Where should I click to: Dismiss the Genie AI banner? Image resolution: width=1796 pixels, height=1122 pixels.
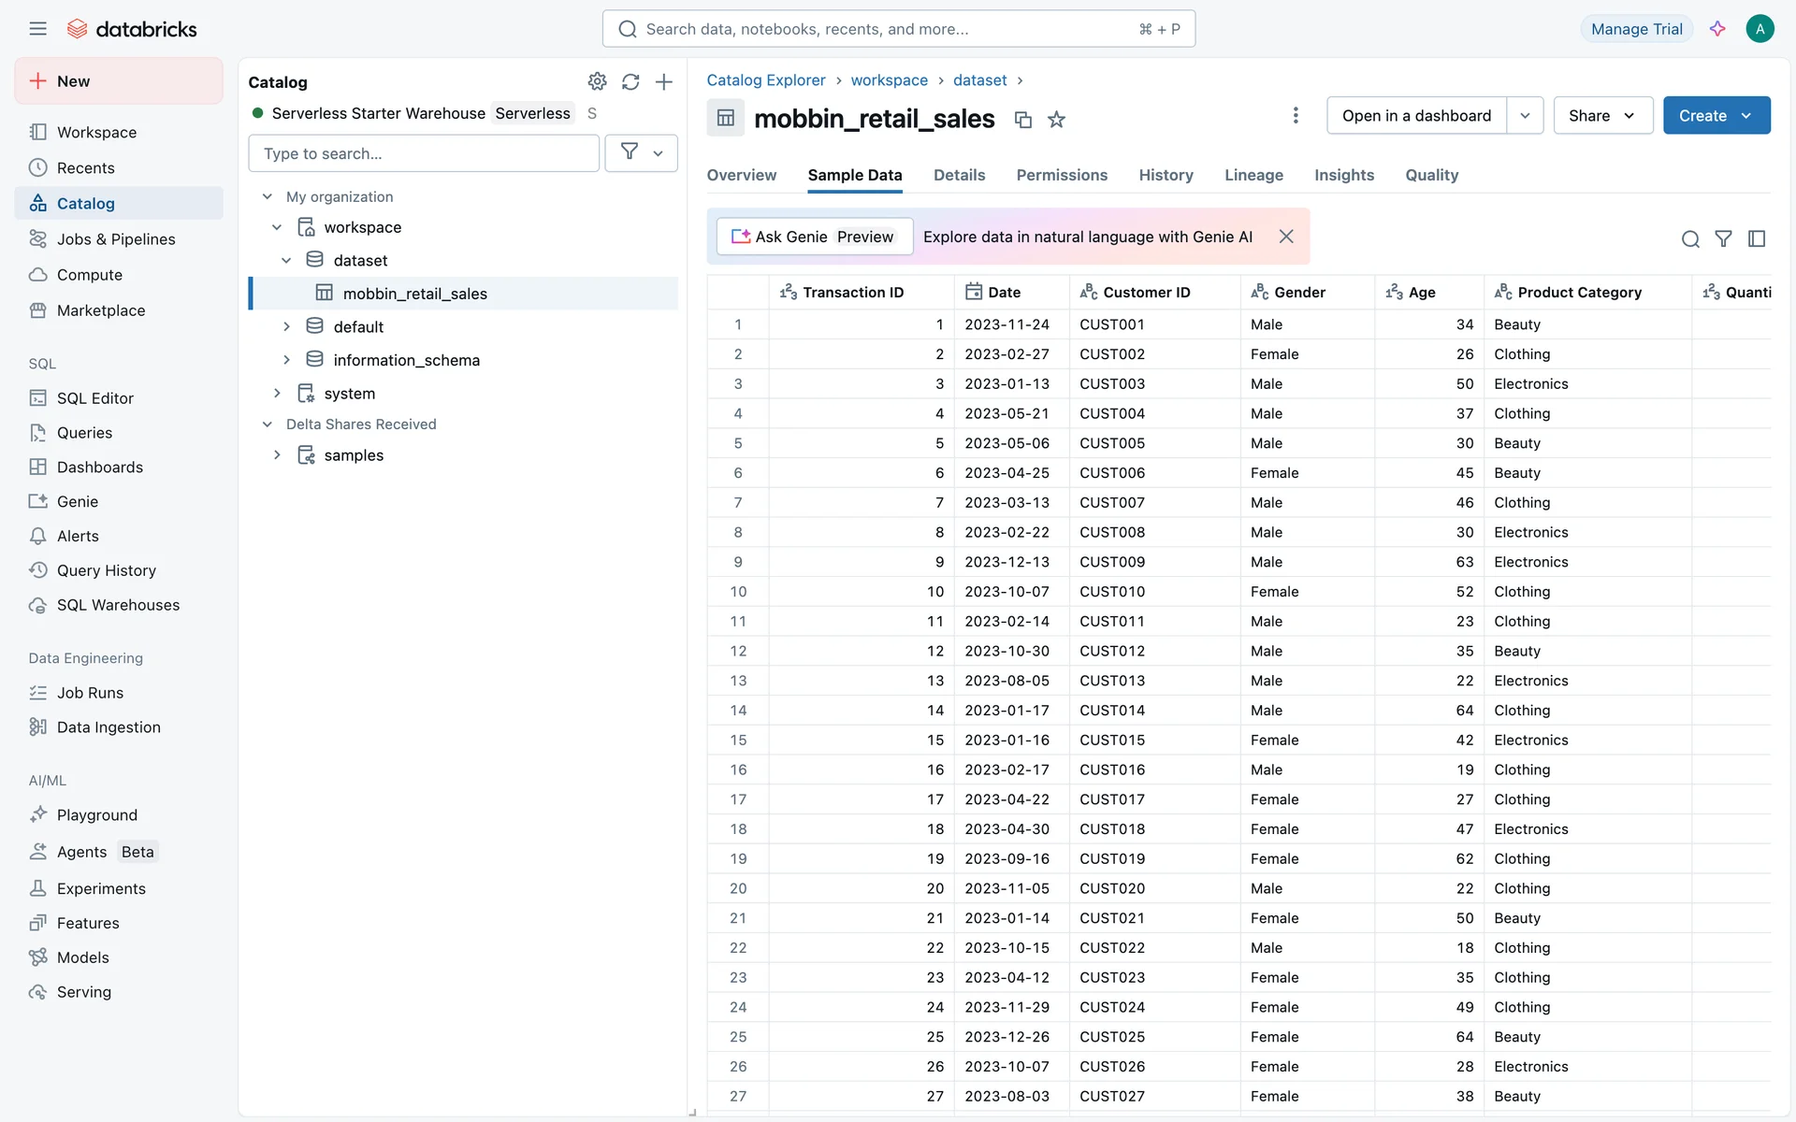tap(1286, 237)
